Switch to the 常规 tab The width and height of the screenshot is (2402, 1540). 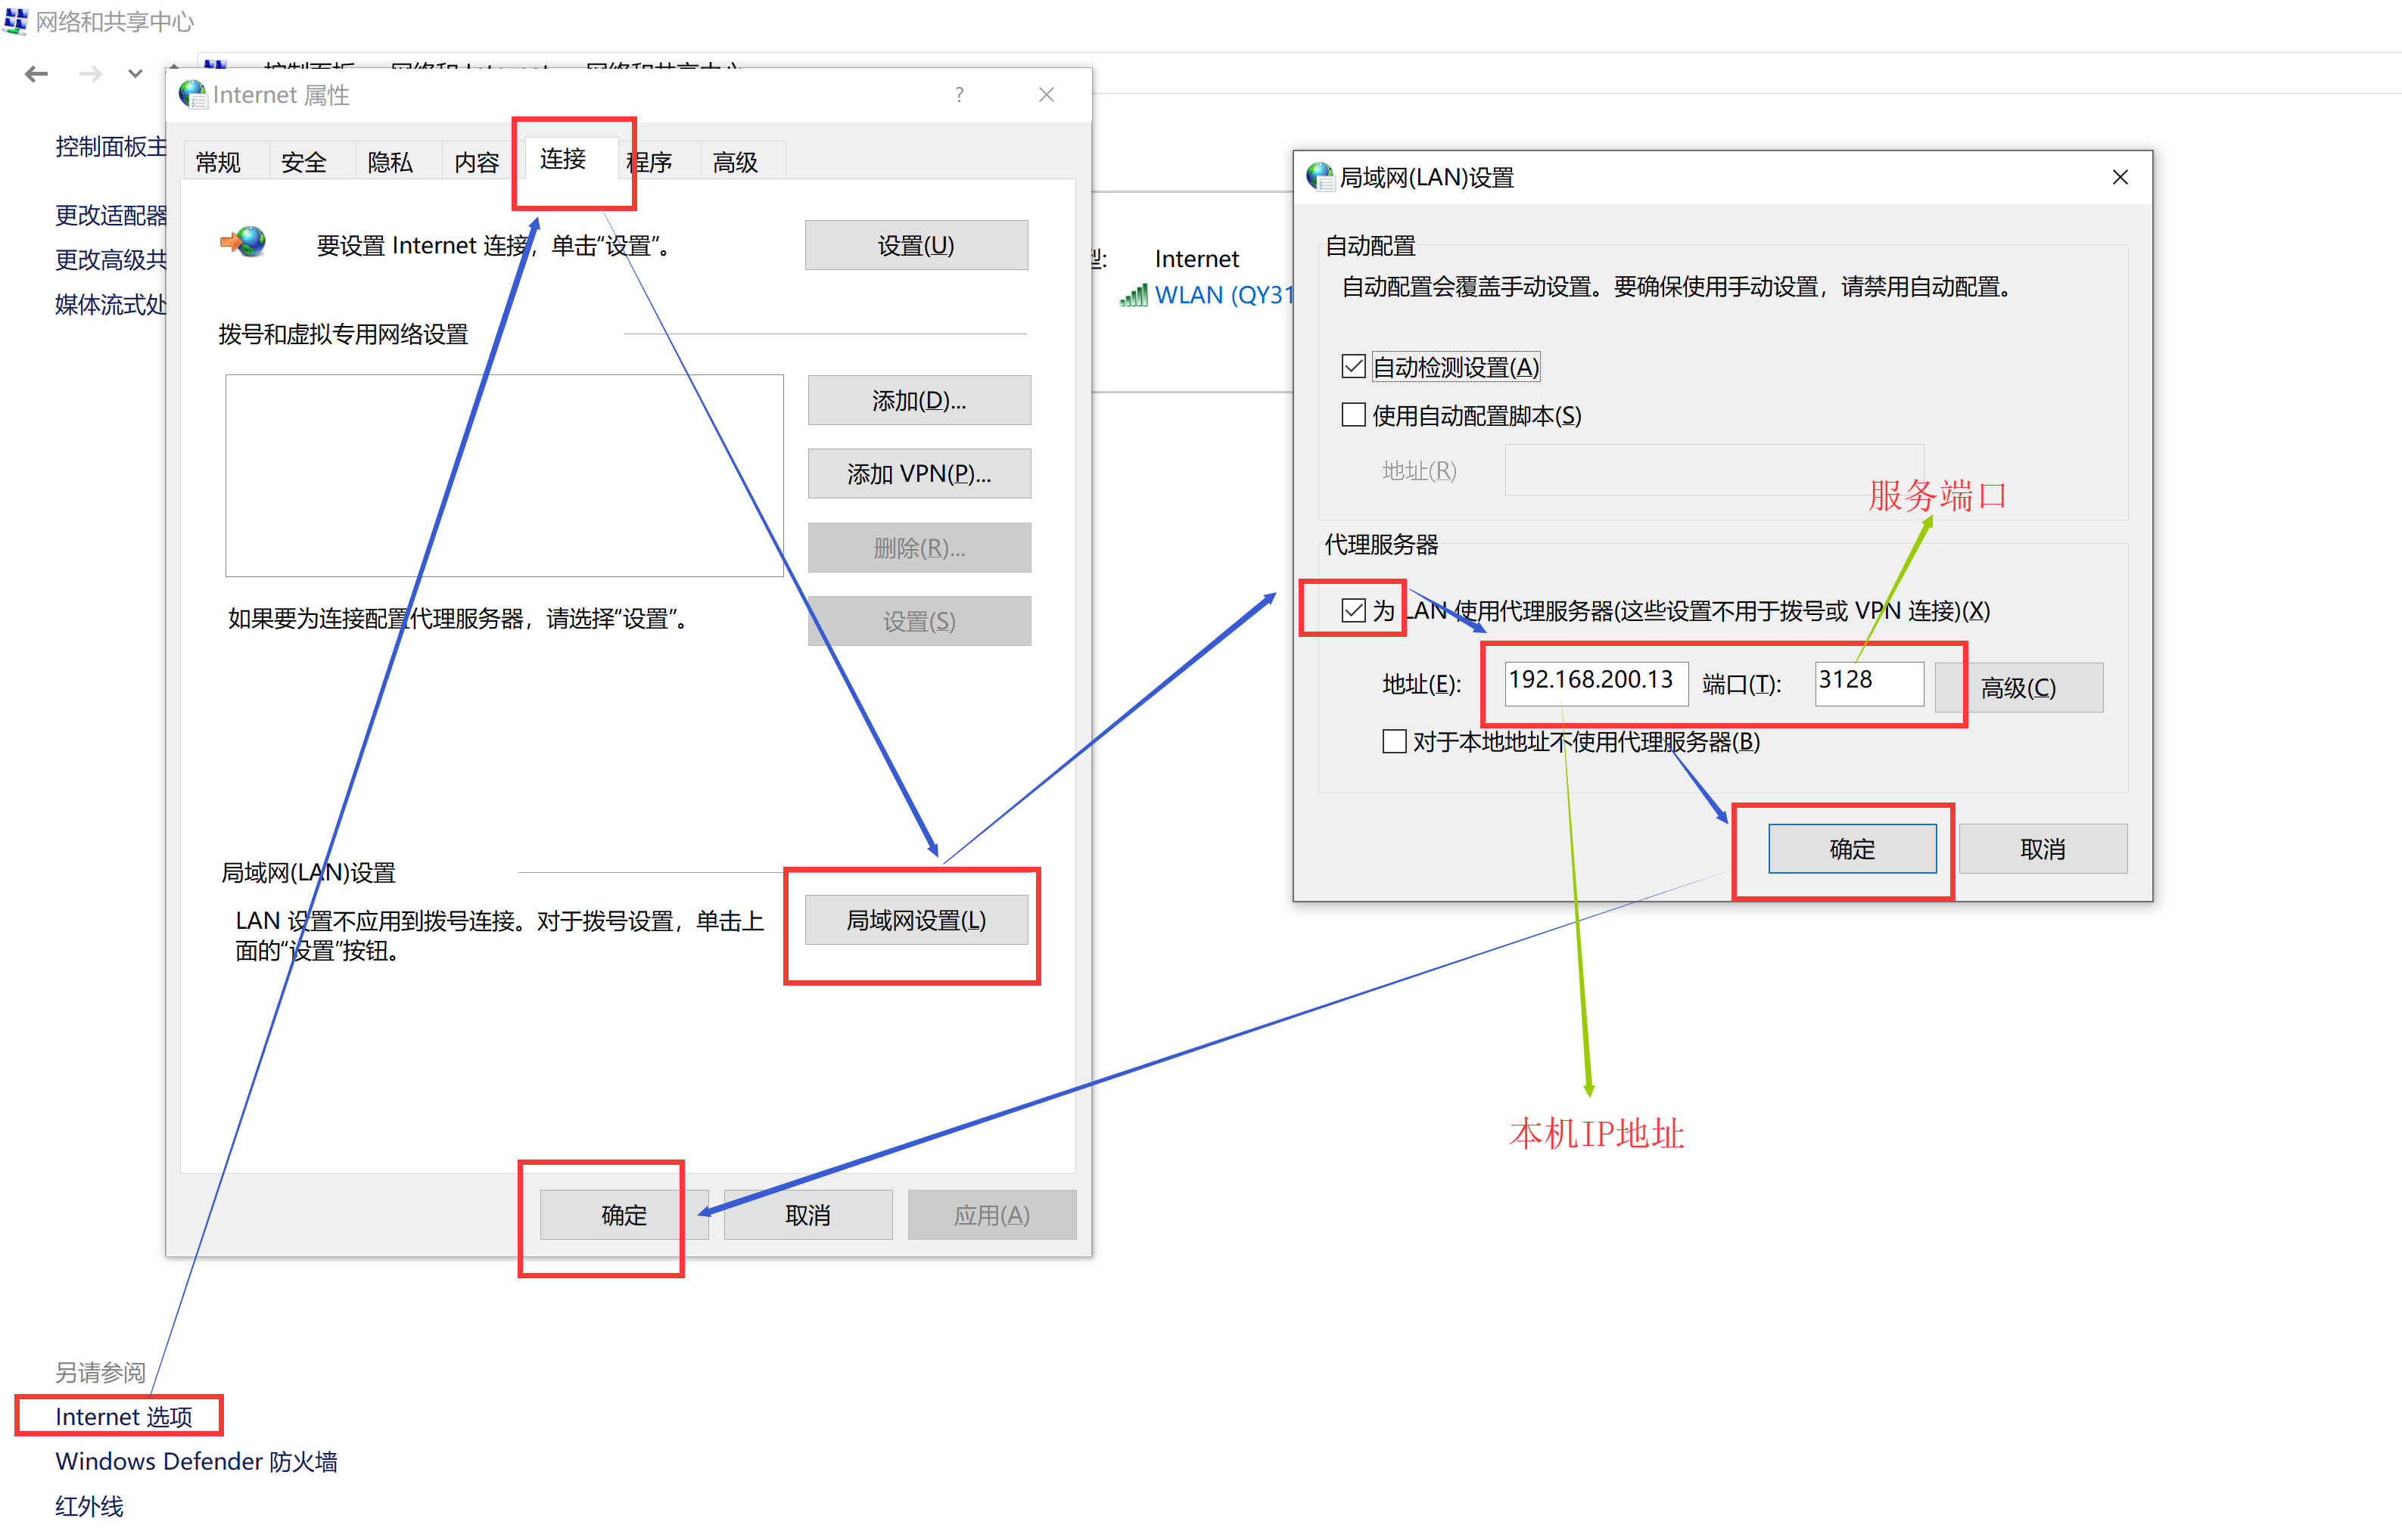point(219,162)
